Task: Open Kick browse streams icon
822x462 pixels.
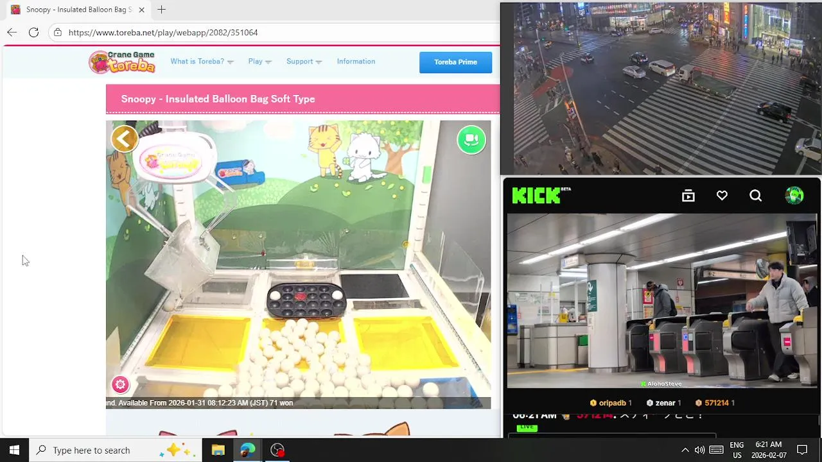Action: 688,196
